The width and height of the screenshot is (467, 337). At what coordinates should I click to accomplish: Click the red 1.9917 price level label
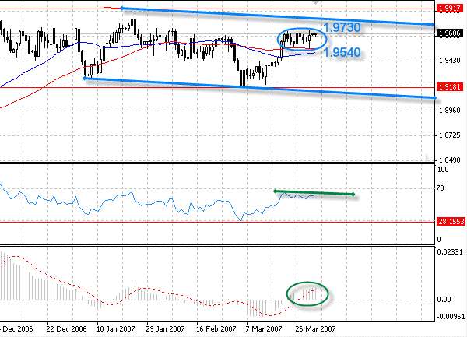point(450,9)
